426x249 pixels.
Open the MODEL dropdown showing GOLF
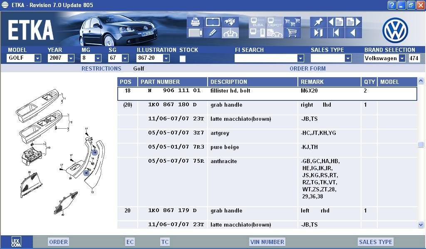38,58
